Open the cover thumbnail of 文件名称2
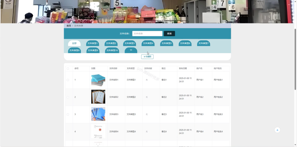The width and height of the screenshot is (297, 147). pyautogui.click(x=98, y=97)
